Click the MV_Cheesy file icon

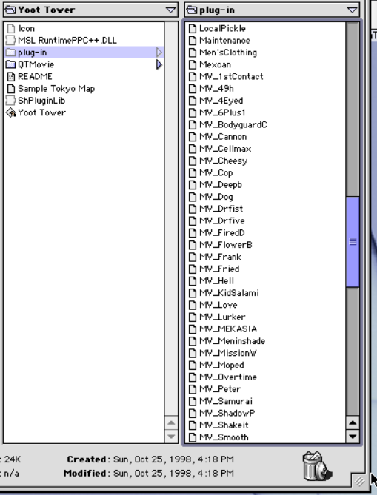coord(193,161)
